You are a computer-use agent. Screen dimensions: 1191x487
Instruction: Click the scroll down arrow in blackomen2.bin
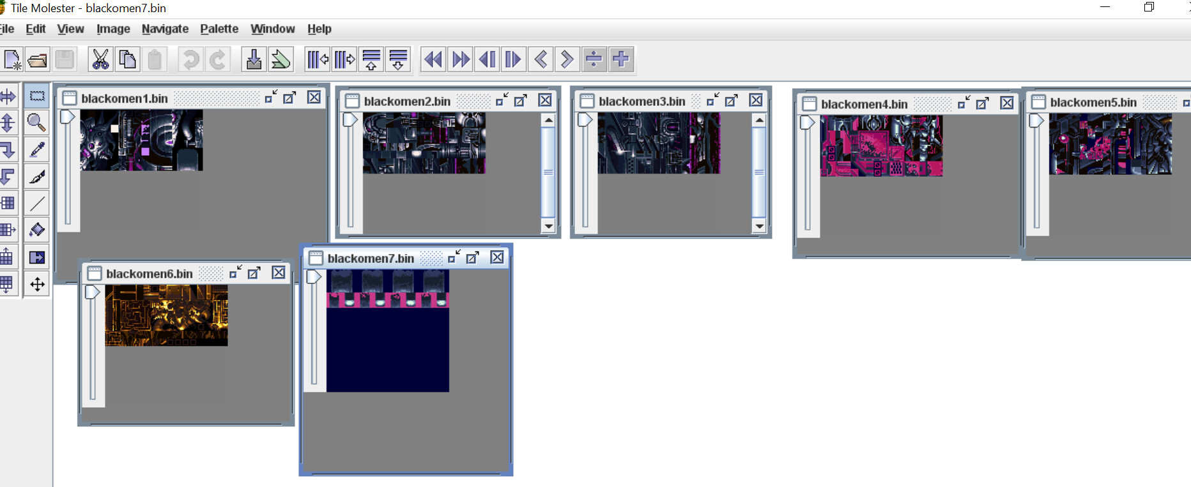pos(548,226)
